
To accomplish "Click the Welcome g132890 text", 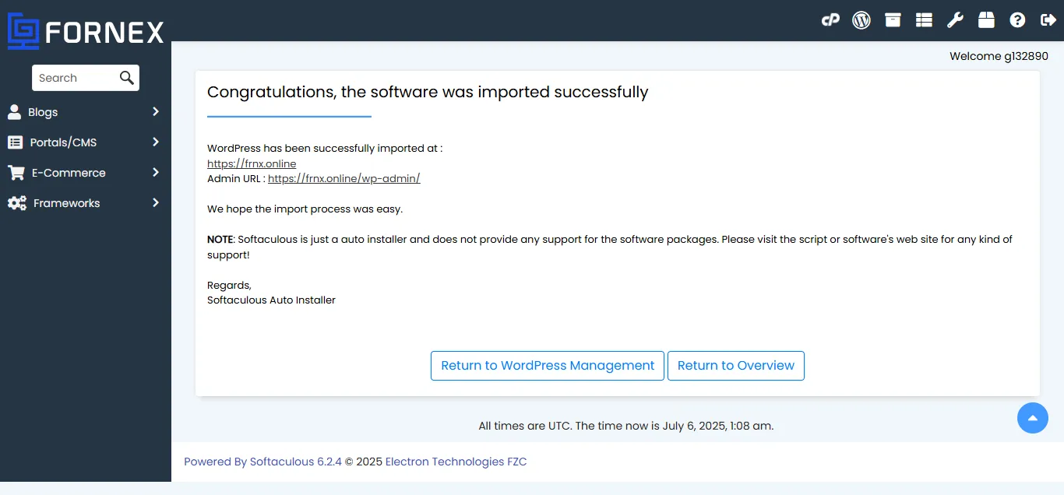I will pos(999,56).
